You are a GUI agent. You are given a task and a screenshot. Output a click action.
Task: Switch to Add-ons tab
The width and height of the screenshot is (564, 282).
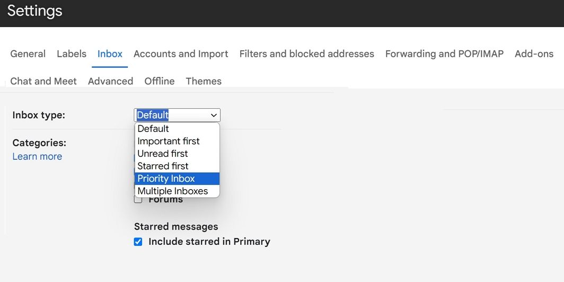pos(534,54)
